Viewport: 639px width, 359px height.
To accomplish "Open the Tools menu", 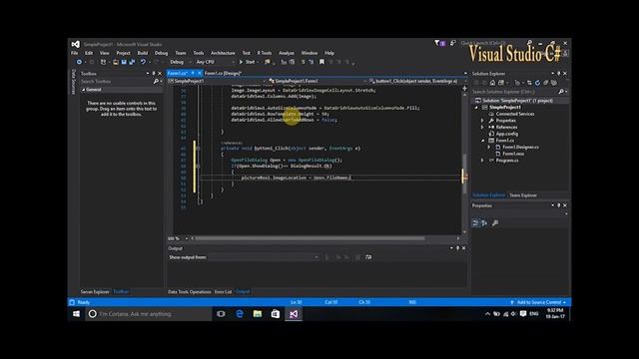I will point(199,53).
